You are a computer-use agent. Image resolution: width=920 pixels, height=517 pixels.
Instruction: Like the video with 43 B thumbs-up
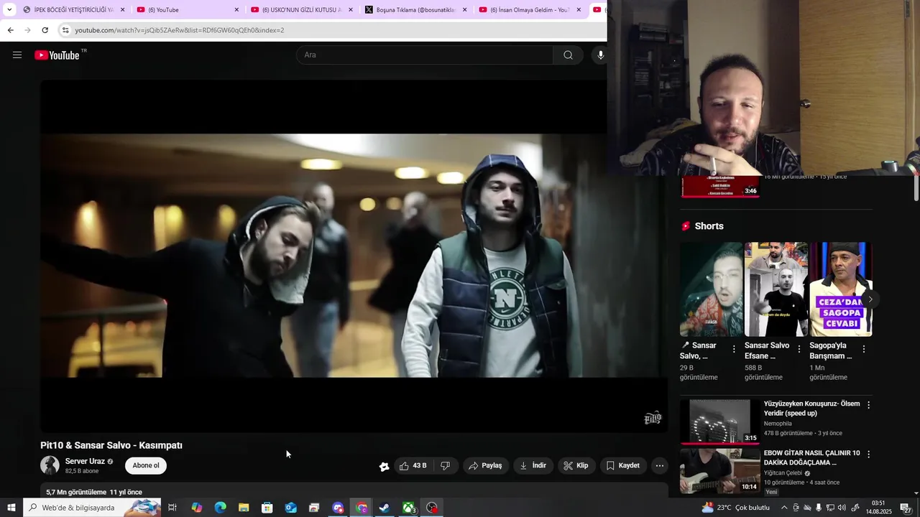point(413,466)
